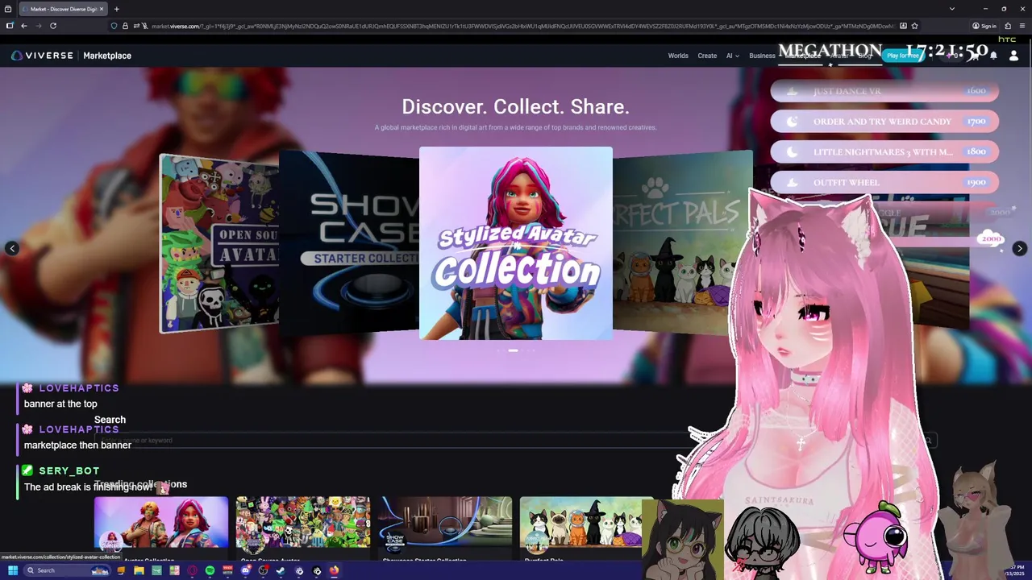Expand the AI dropdown in navigation
Screen dimensions: 1032x580
pos(733,56)
